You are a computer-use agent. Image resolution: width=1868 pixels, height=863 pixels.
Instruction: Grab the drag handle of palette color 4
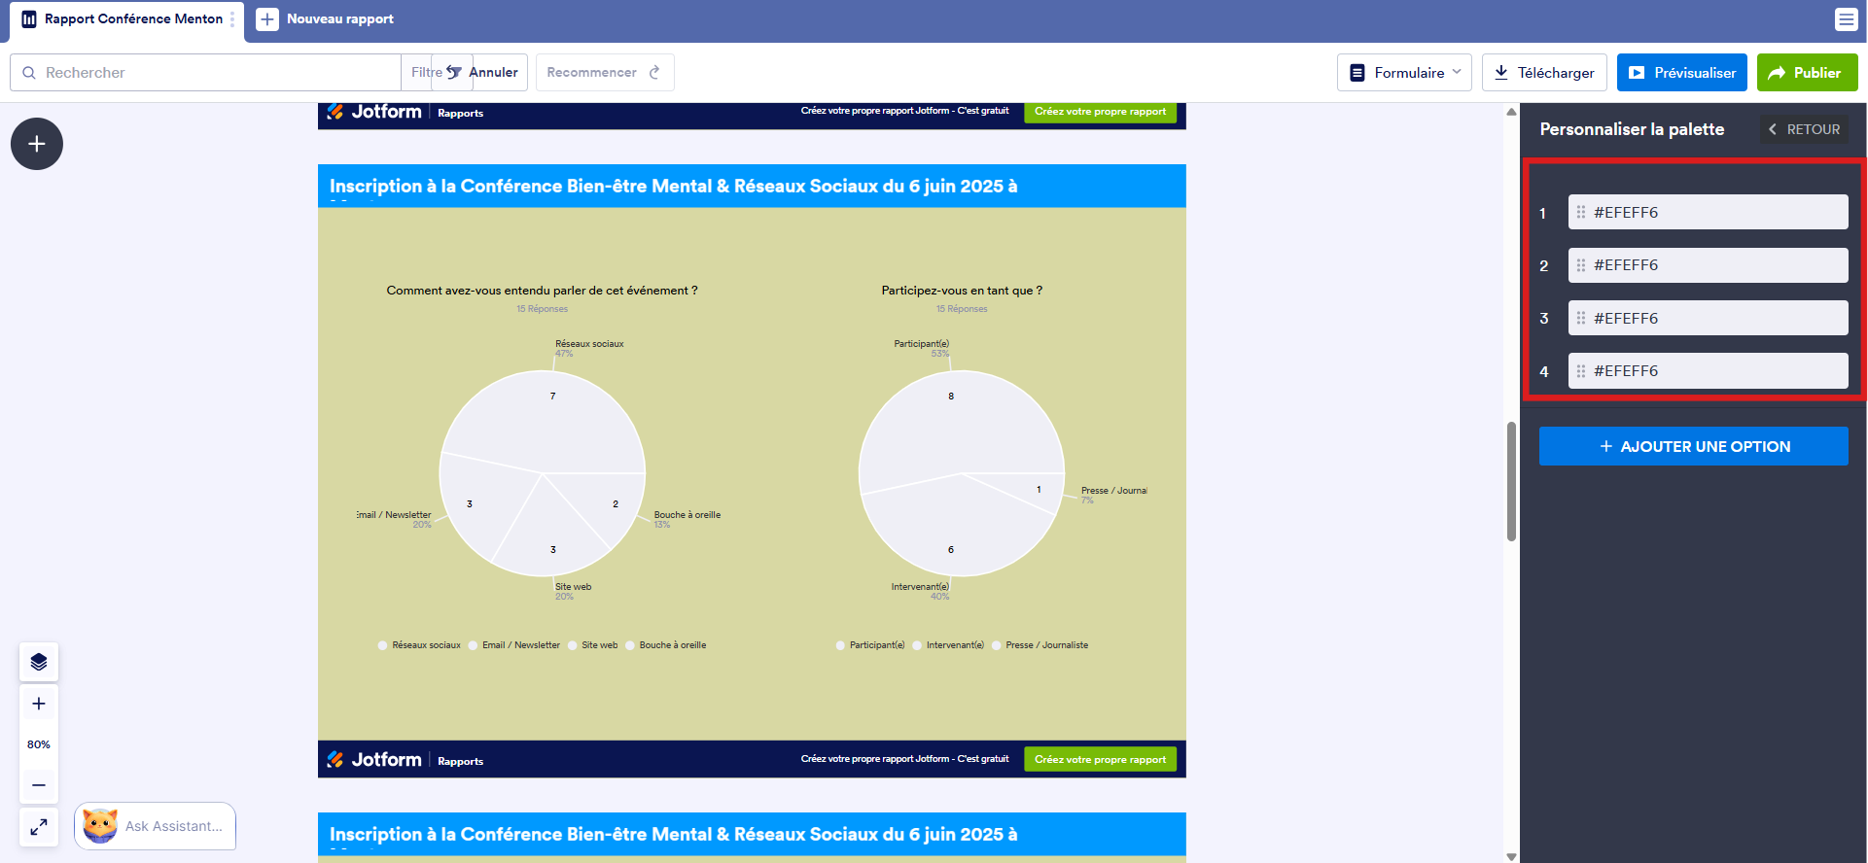(x=1581, y=370)
